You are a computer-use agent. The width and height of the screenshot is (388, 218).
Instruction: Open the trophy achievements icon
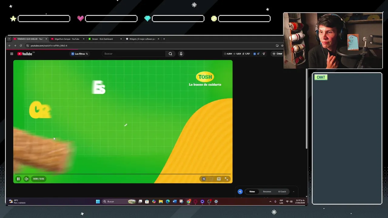coord(264,54)
